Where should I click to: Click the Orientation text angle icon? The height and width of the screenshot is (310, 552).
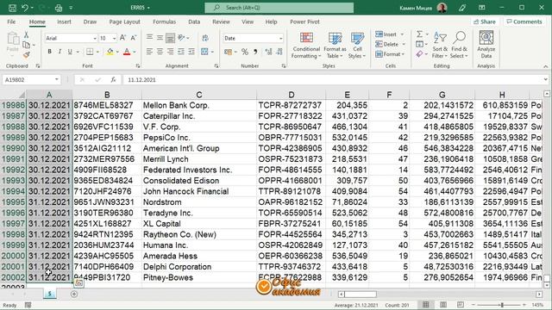(x=181, y=38)
